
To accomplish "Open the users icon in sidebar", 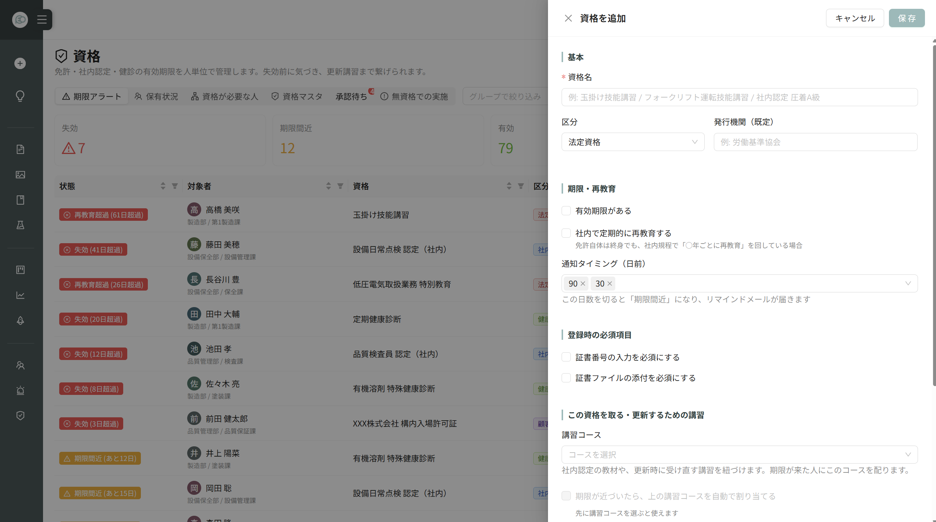I will click(20, 366).
